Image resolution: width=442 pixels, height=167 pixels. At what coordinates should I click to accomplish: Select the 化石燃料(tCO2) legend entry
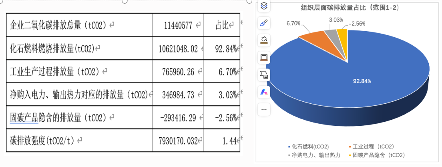(308, 147)
